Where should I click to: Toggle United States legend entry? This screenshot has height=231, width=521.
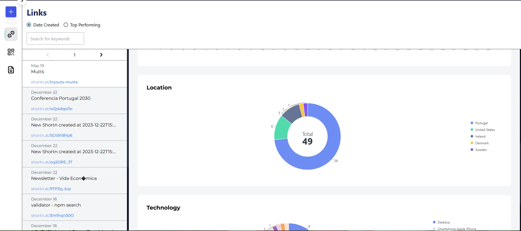[x=485, y=130]
